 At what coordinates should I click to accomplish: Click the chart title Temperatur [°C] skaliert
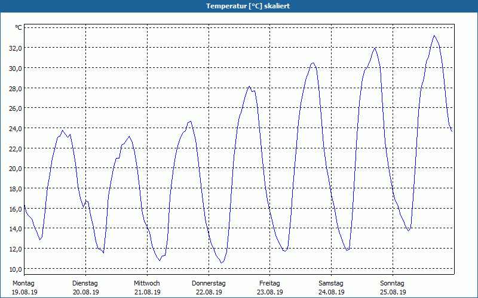(239, 6)
